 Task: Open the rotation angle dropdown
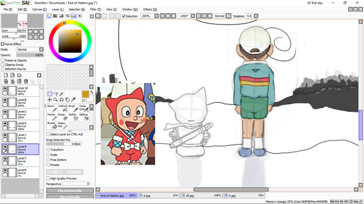point(193,16)
